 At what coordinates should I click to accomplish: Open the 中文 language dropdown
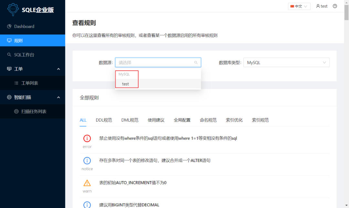coord(299,6)
